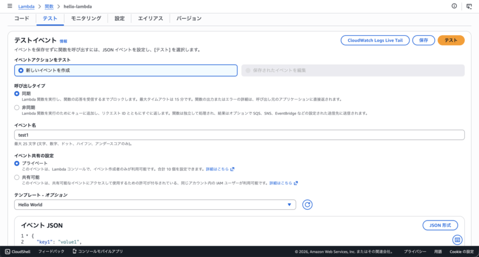Click hello-lambda breadcrumb text
The image size is (479, 257).
[78, 7]
